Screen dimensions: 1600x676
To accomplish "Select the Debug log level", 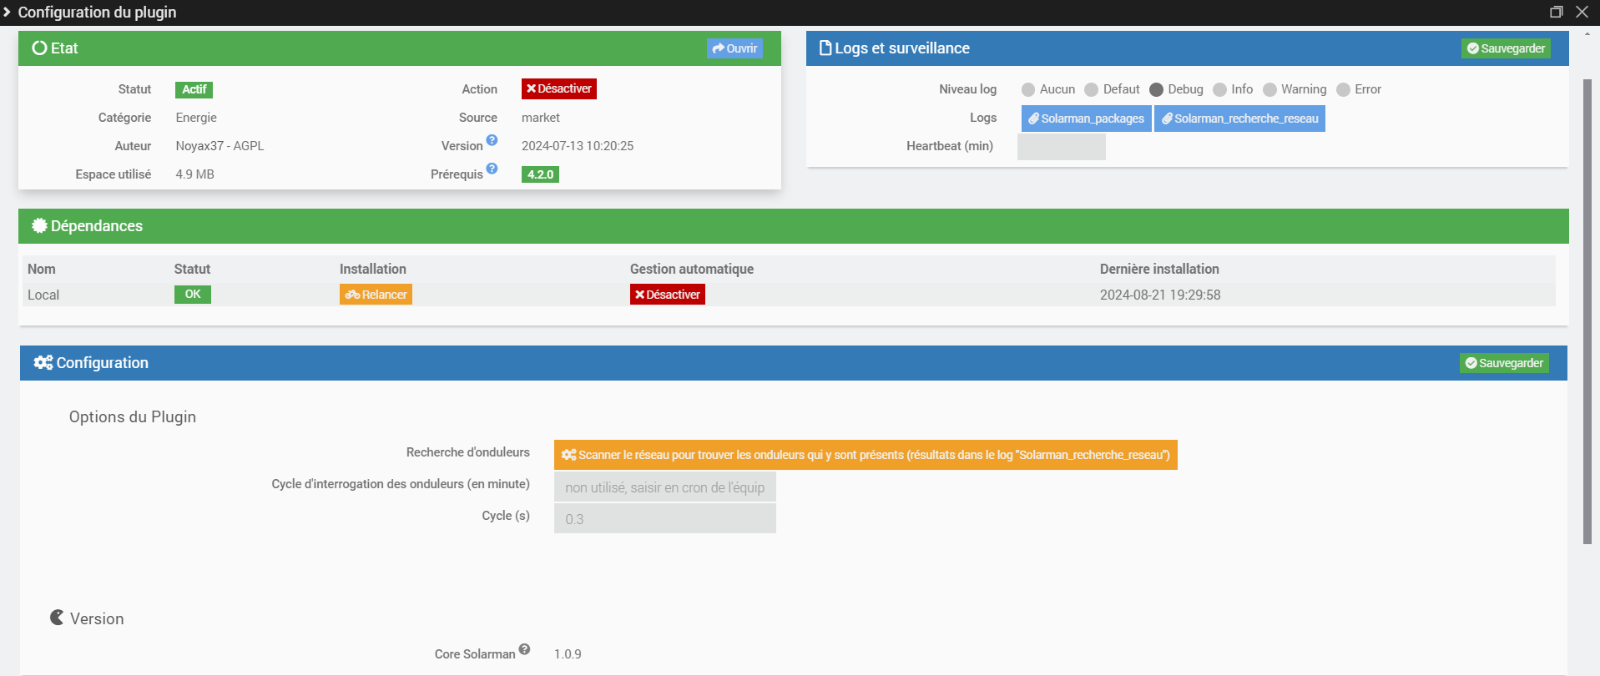I will coord(1156,89).
